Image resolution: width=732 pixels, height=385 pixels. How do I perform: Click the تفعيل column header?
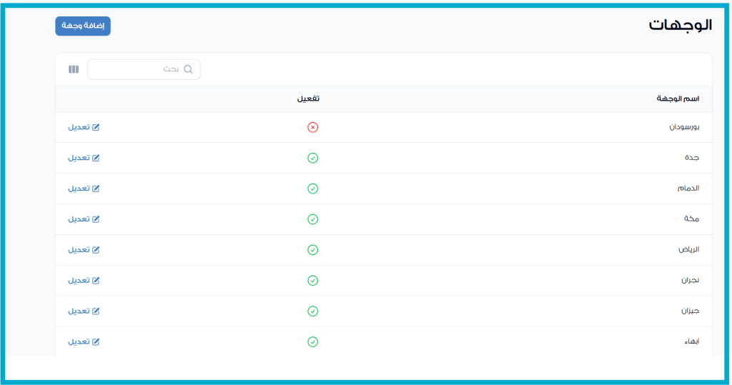point(308,99)
